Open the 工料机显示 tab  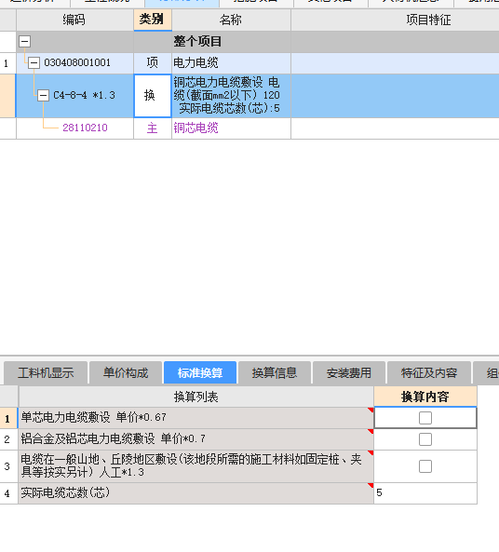click(46, 373)
